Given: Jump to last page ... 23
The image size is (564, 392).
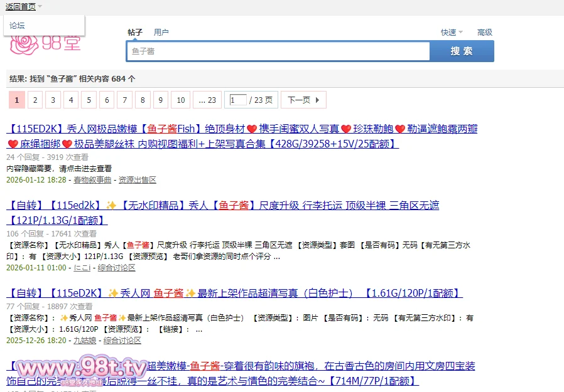Looking at the screenshot, I should 207,100.
